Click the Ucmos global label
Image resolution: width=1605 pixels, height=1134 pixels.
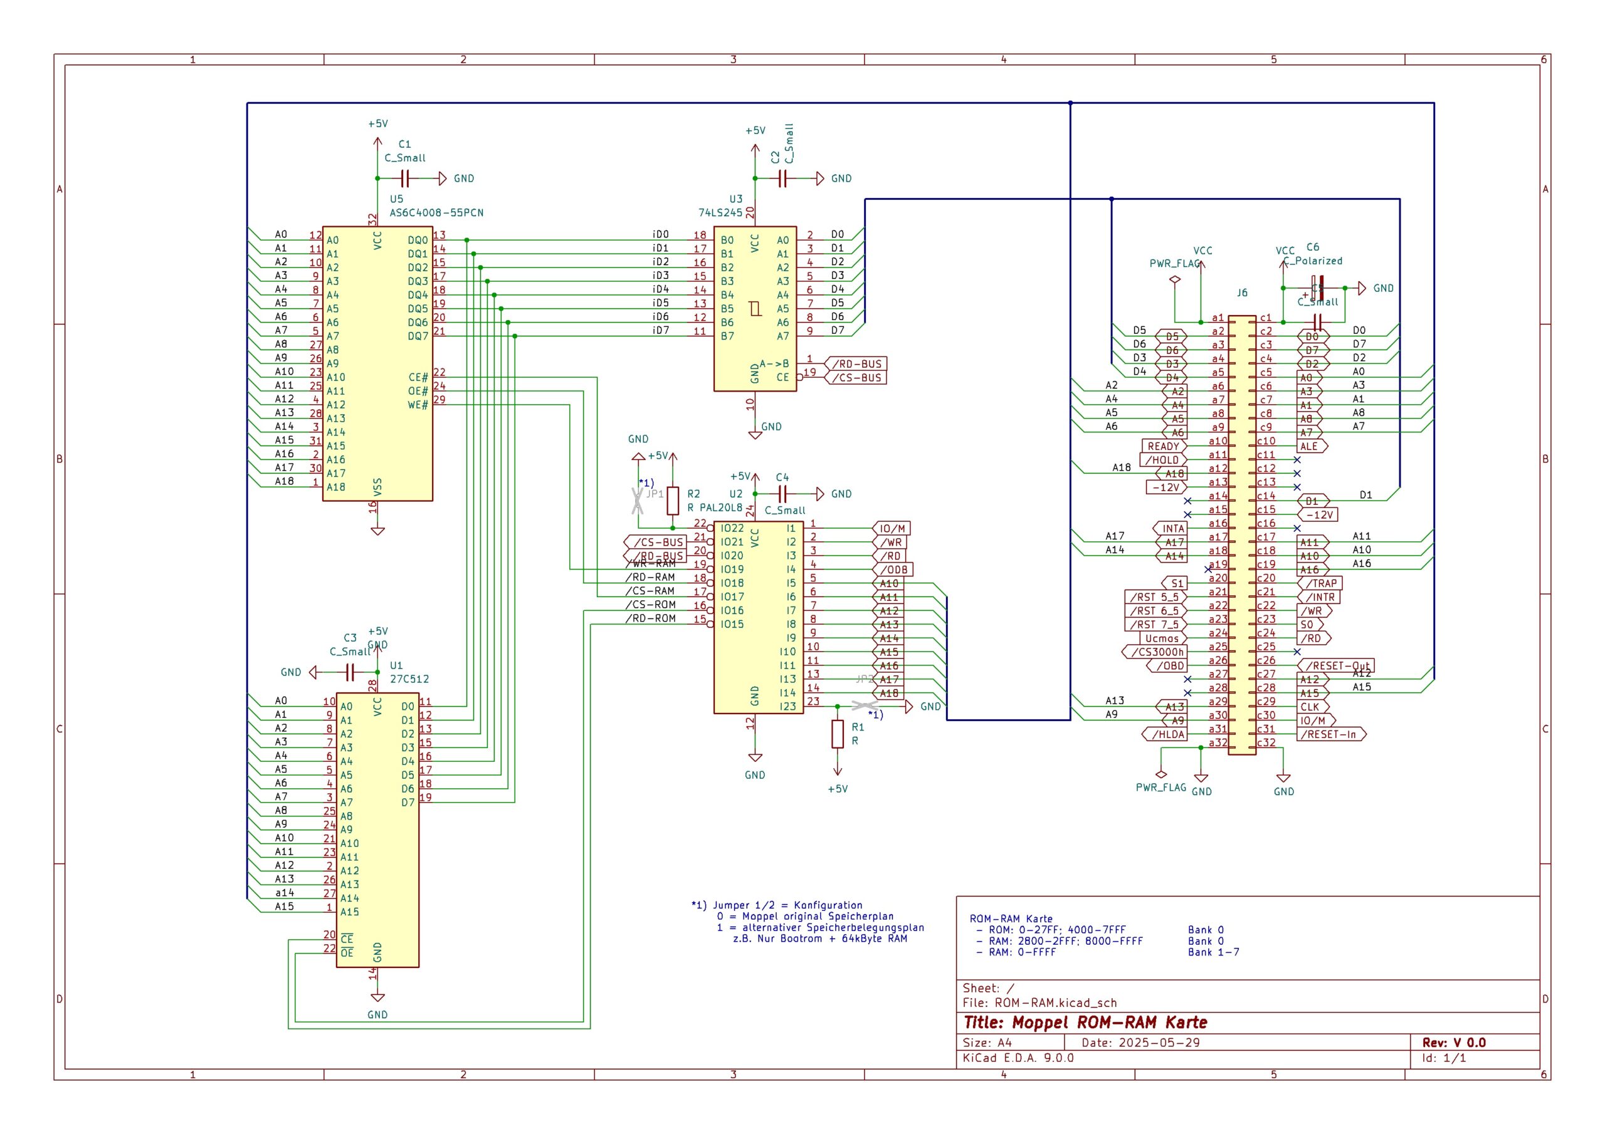coord(1164,638)
